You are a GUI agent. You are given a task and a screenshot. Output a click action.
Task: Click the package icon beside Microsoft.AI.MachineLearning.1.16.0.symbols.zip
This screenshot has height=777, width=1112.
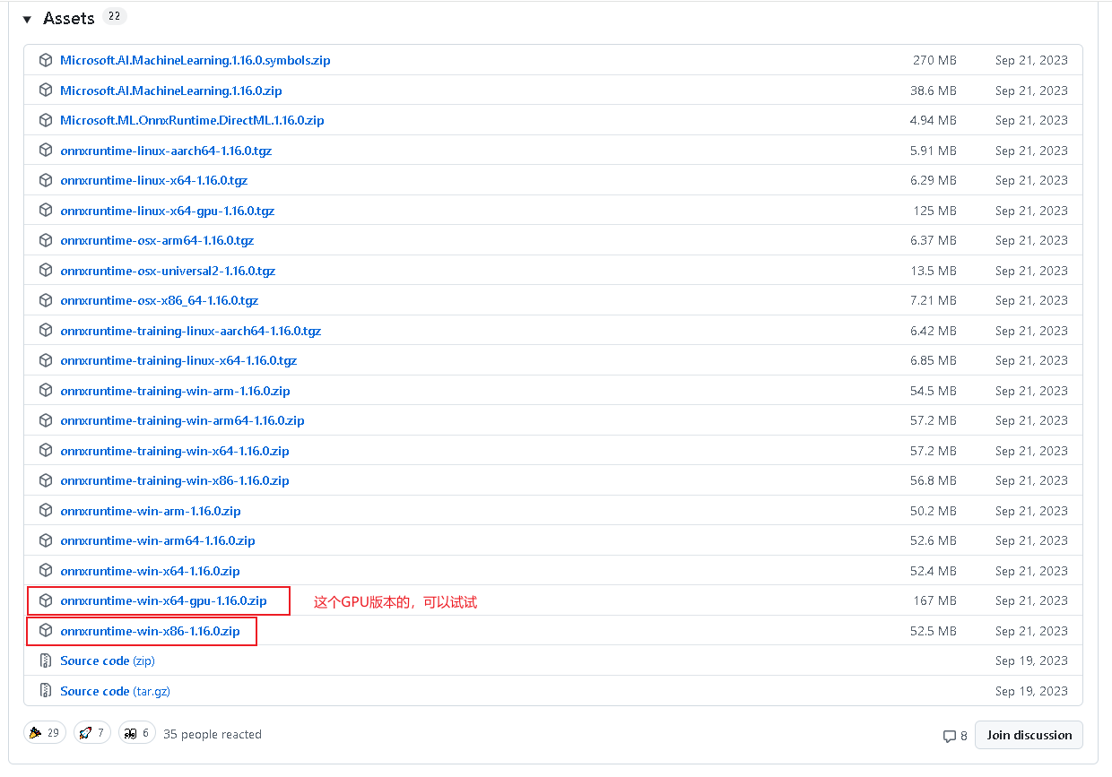(x=46, y=60)
